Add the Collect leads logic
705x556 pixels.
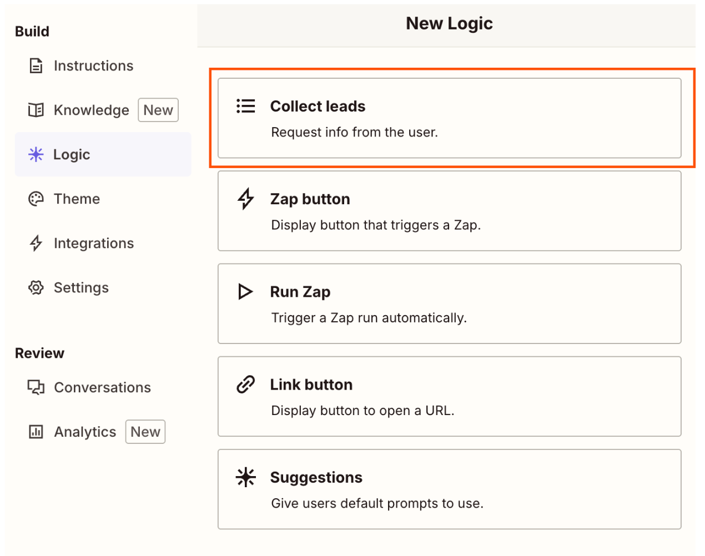point(449,118)
